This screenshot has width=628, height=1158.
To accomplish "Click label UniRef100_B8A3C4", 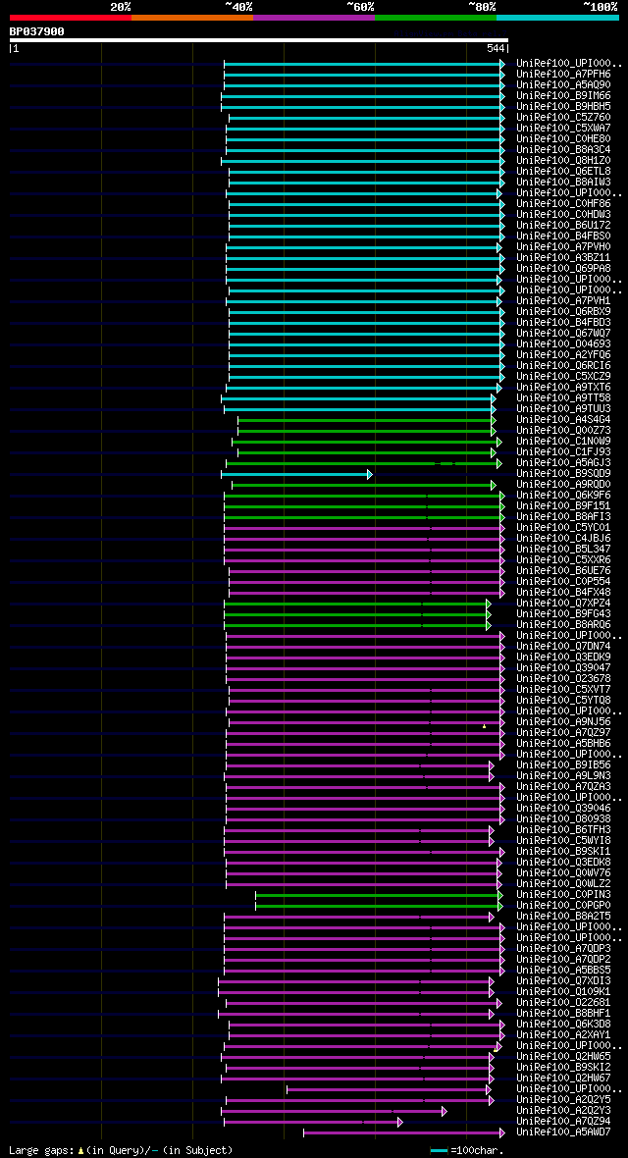I will pos(563,150).
